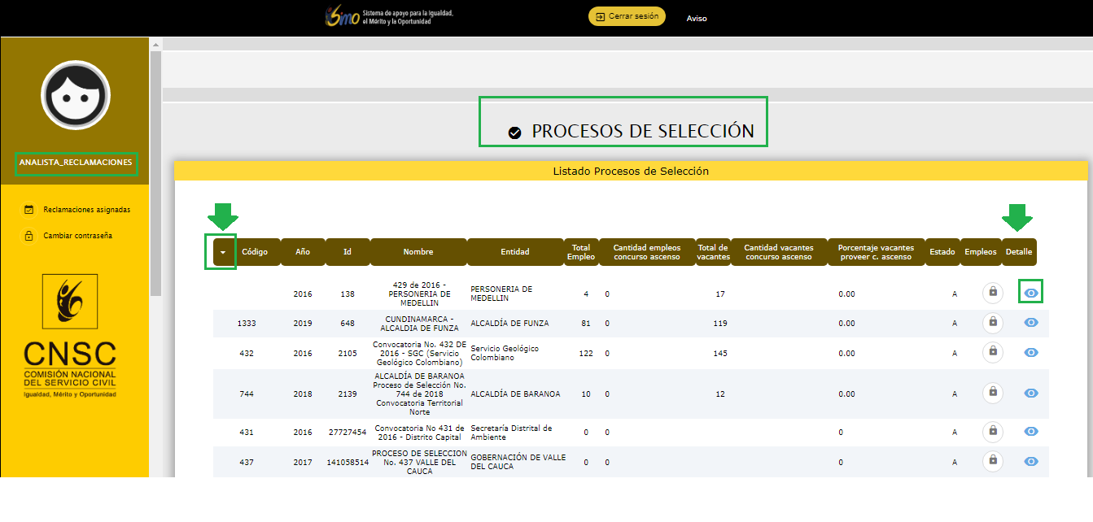Screen dimensions: 1093x522
Task: Click lock icon for Secretaría Distrital de Ambiente
Action: coord(992,432)
